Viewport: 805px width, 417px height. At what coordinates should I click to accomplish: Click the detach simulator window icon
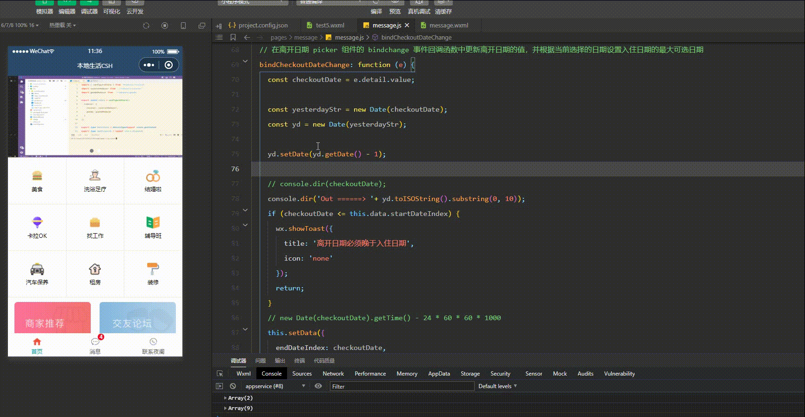pos(201,26)
